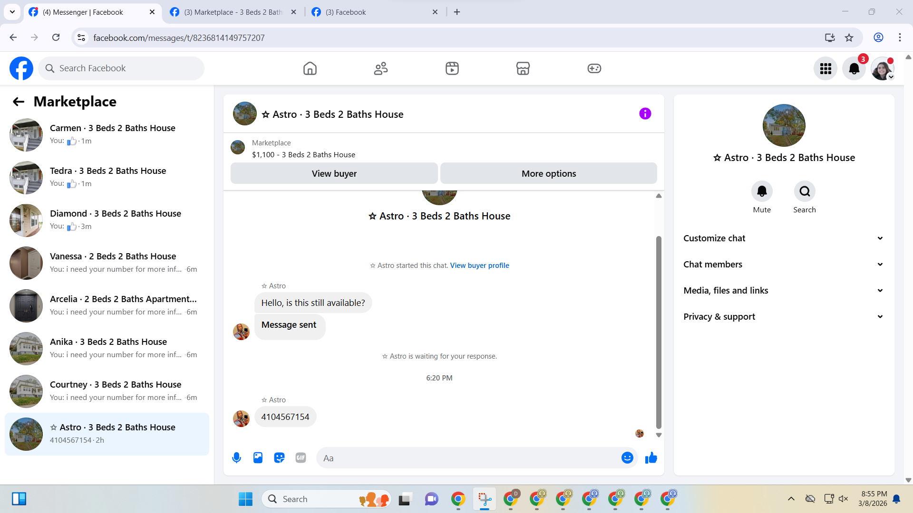The width and height of the screenshot is (913, 513).
Task: Expand Chat members section
Action: pos(784,265)
